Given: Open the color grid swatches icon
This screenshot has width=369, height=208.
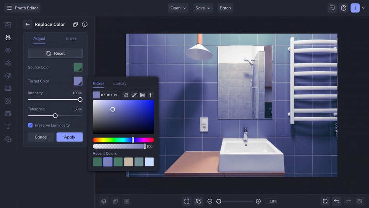Looking at the screenshot, I should (x=142, y=95).
